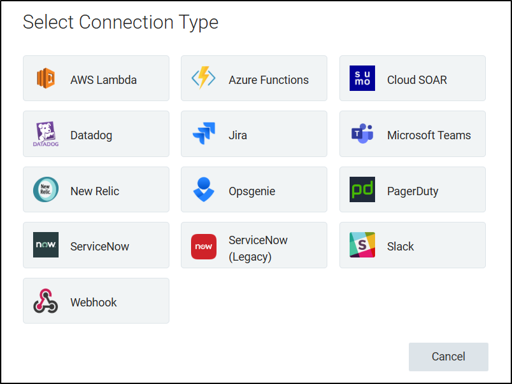
Task: Click the Sumo Logic Cloud SOAR icon
Action: click(x=362, y=78)
